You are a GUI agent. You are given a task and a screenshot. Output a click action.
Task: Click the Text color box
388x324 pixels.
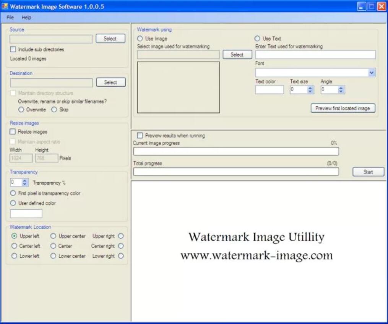click(269, 90)
